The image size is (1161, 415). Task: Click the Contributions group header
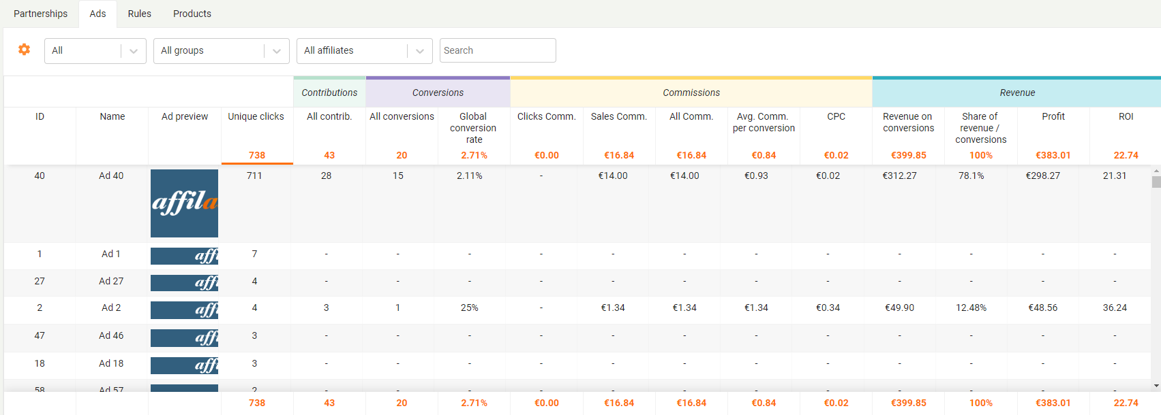[329, 93]
